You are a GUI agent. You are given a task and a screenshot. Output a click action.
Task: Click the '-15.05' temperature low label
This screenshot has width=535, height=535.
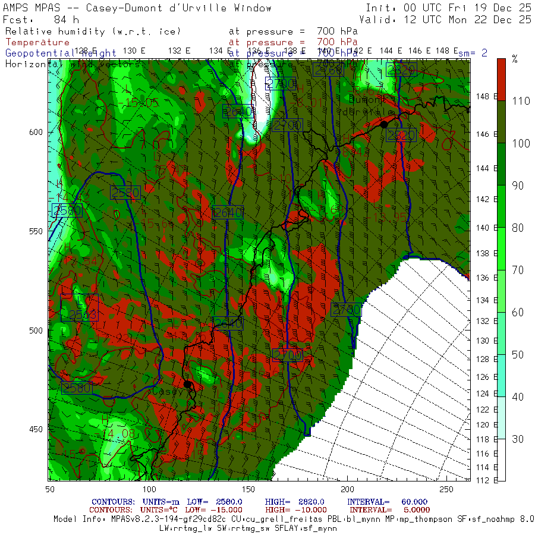tap(138, 102)
